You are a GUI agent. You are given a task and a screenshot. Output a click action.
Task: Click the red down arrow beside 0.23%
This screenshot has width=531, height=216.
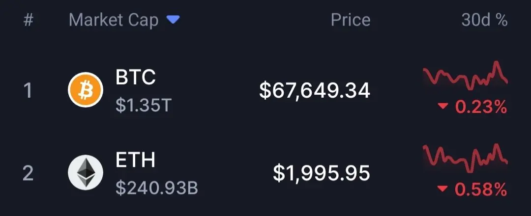[x=443, y=107]
